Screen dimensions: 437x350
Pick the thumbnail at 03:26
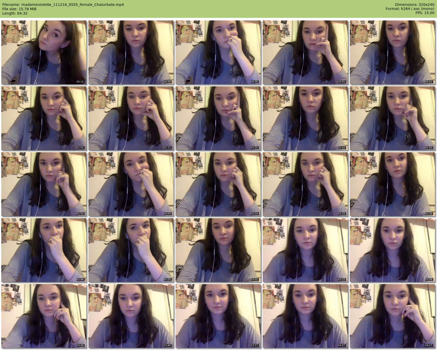click(393, 250)
